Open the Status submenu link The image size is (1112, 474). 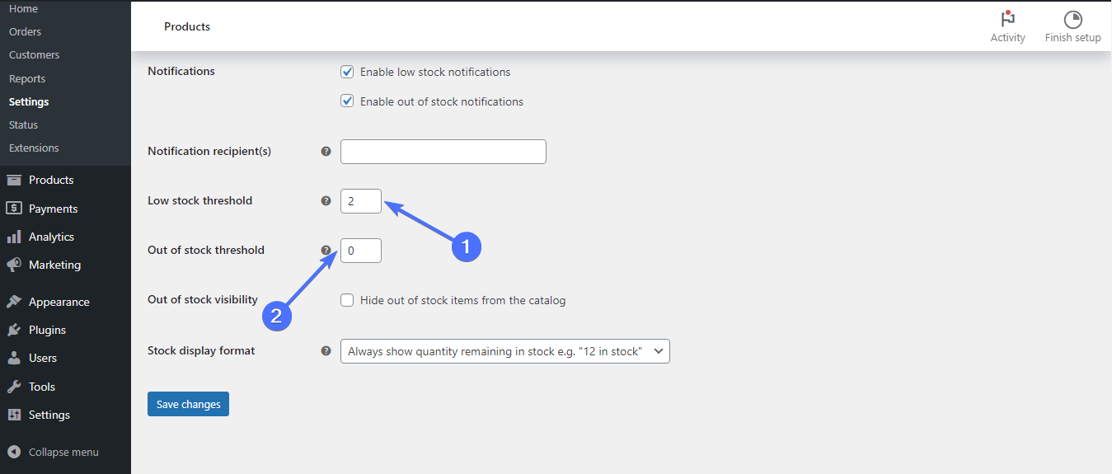(x=23, y=124)
